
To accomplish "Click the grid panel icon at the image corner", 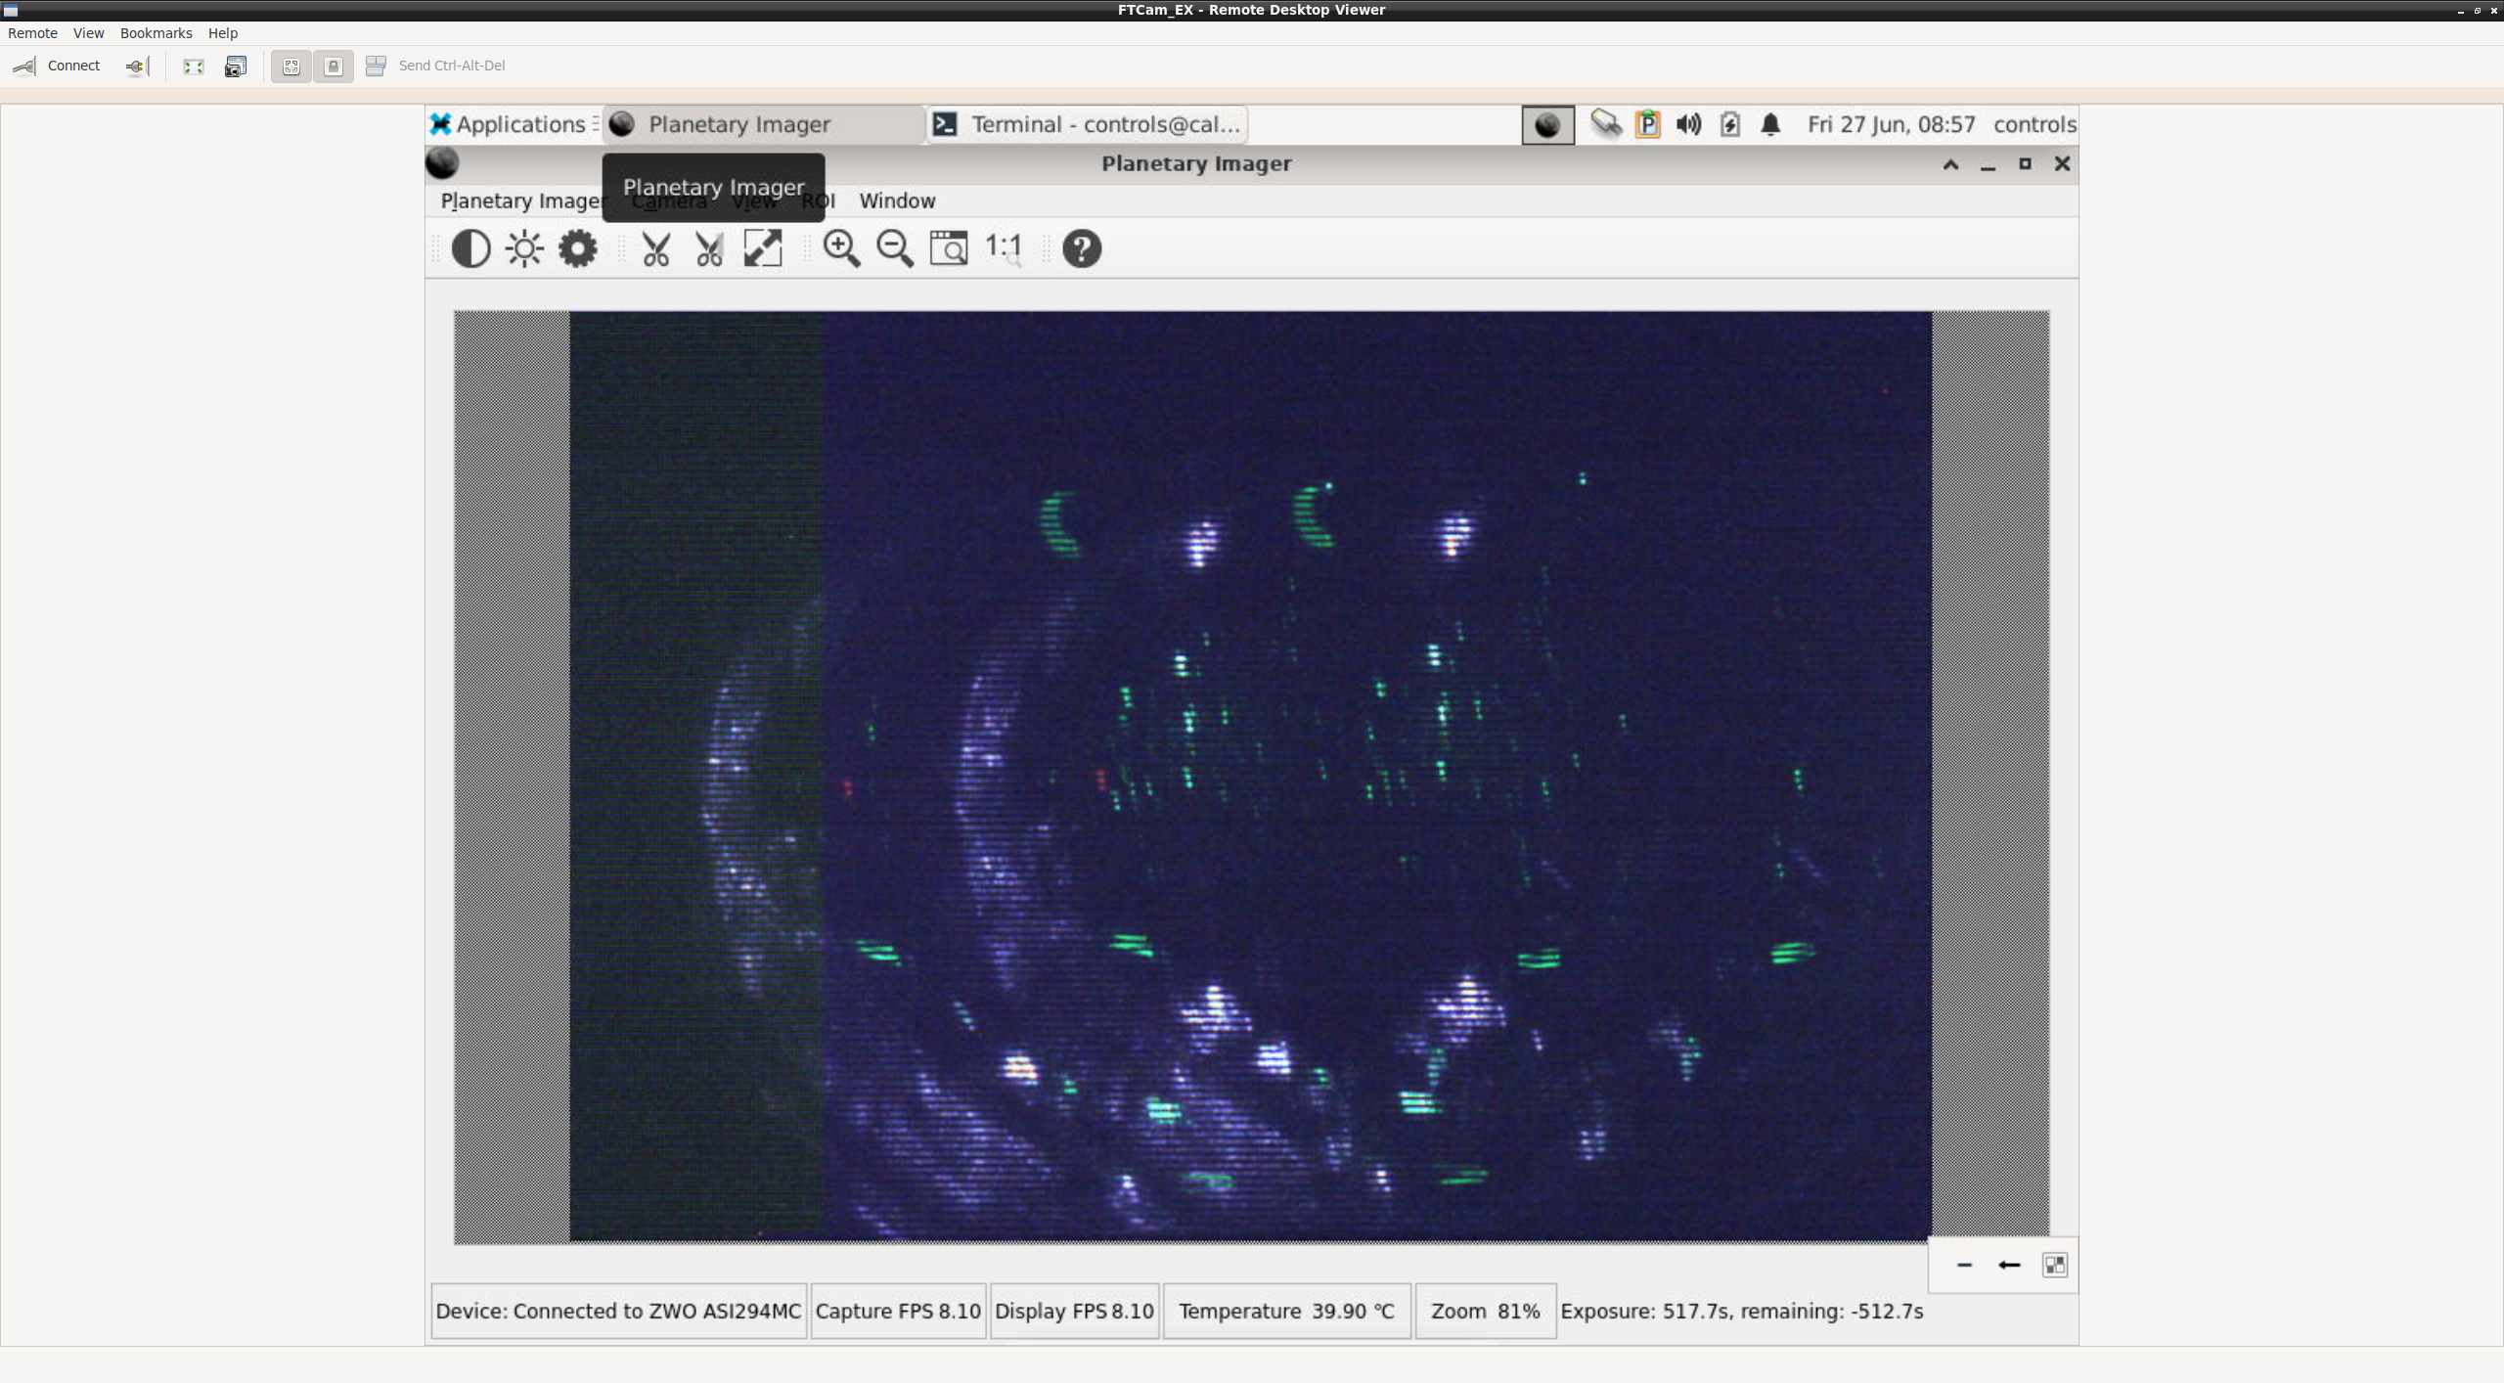I will tap(2055, 1265).
